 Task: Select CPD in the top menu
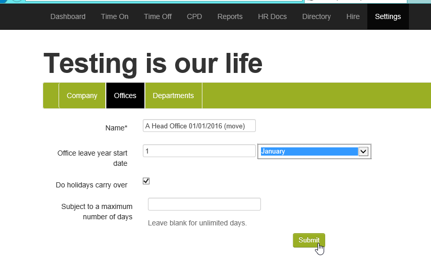[194, 16]
